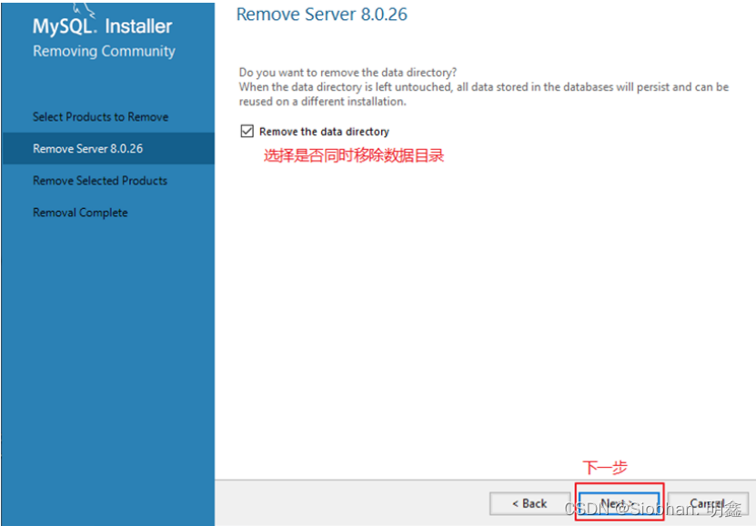Click the Remove Server 8.0.26 heading
756x526 pixels.
[321, 15]
